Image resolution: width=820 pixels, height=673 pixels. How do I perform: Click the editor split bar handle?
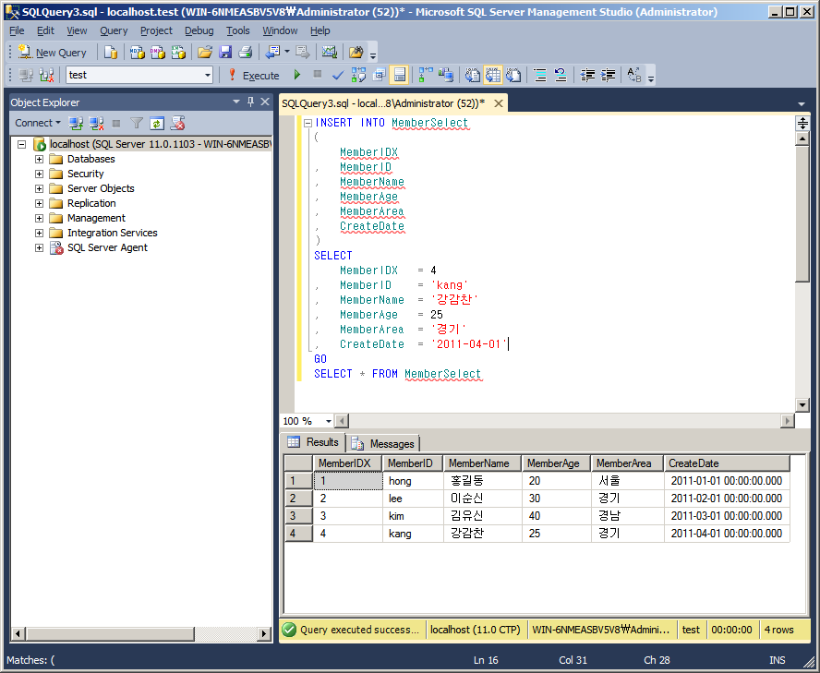click(802, 124)
